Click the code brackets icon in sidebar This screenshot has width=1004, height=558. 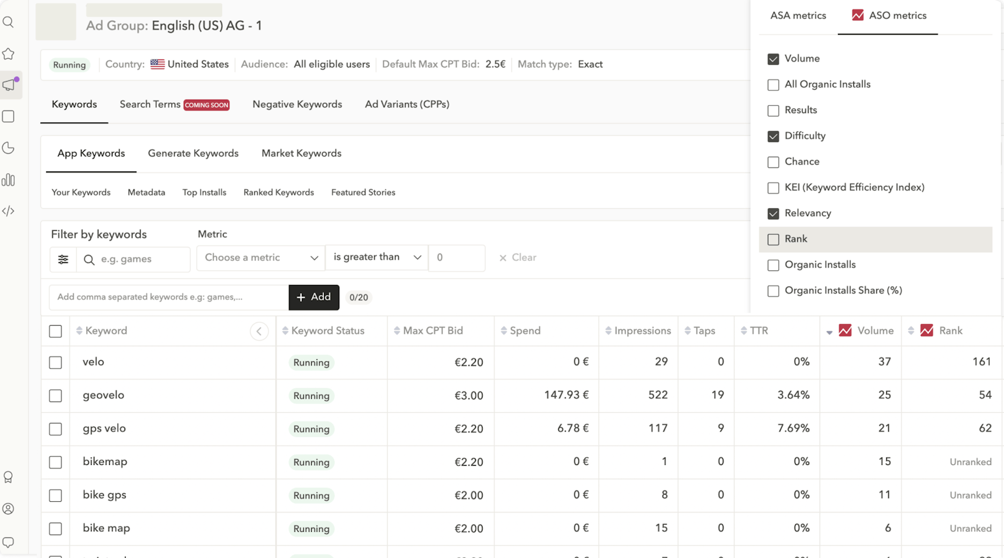[x=9, y=211]
